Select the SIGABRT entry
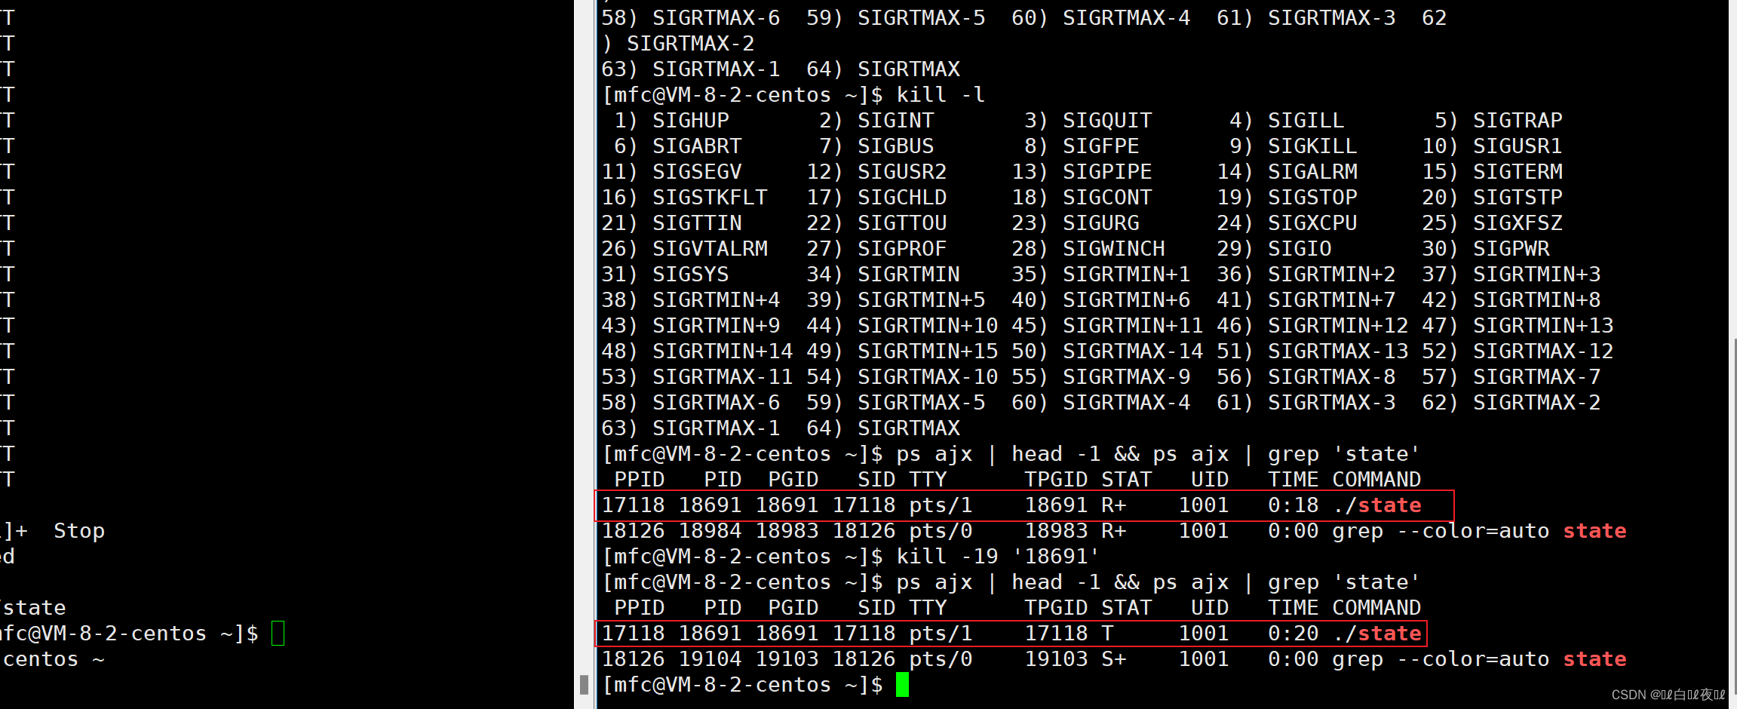 point(678,146)
